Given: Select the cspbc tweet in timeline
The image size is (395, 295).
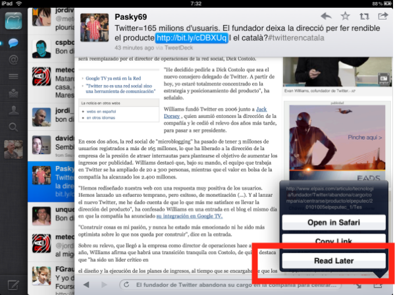Looking at the screenshot, I should [x=51, y=49].
